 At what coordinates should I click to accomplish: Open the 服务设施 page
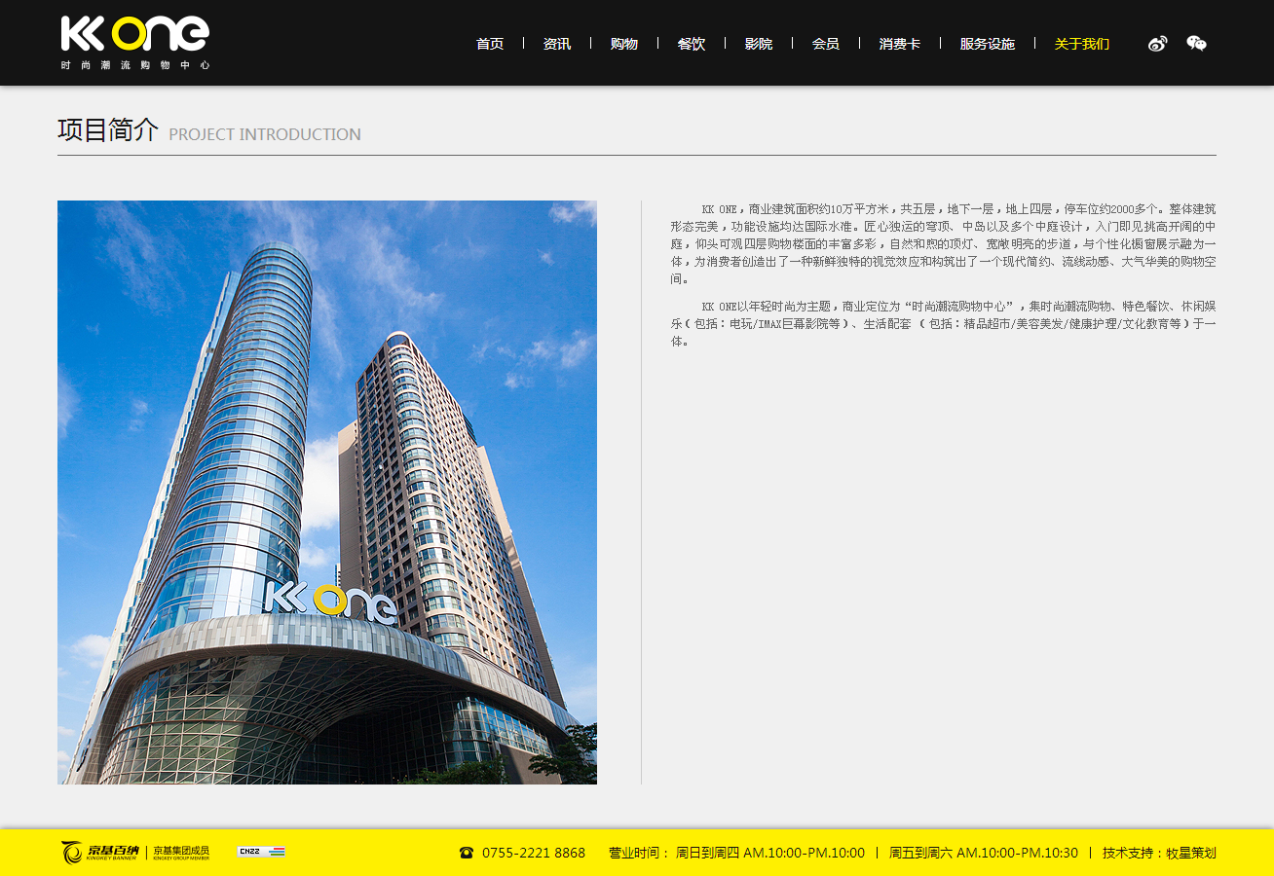pos(986,43)
